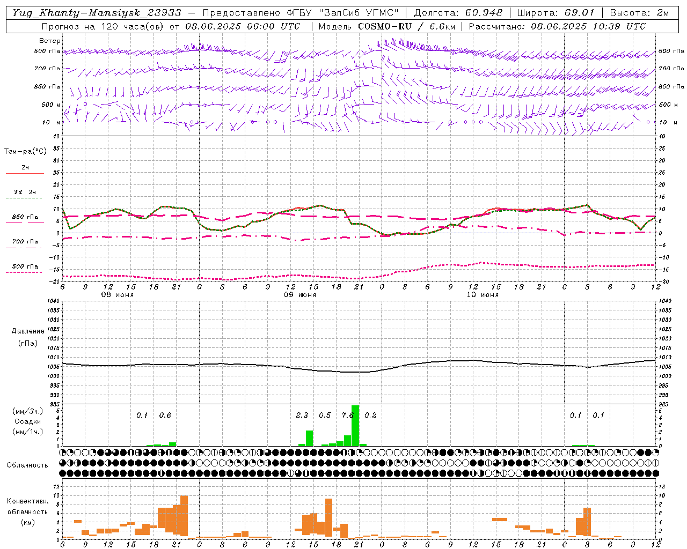Image resolution: width=687 pixels, height=549 pixels.
Task: Click the '7.6' precipitation total value
Action: click(348, 416)
